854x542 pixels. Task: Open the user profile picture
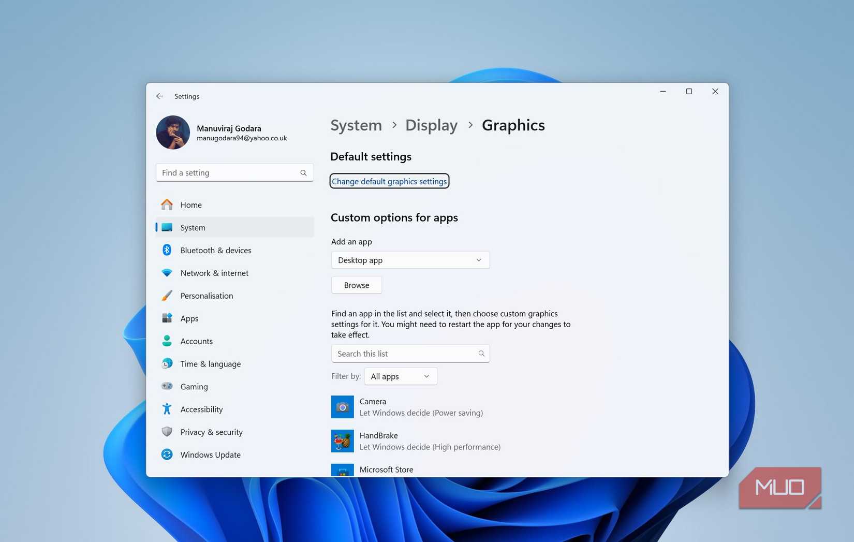[173, 133]
